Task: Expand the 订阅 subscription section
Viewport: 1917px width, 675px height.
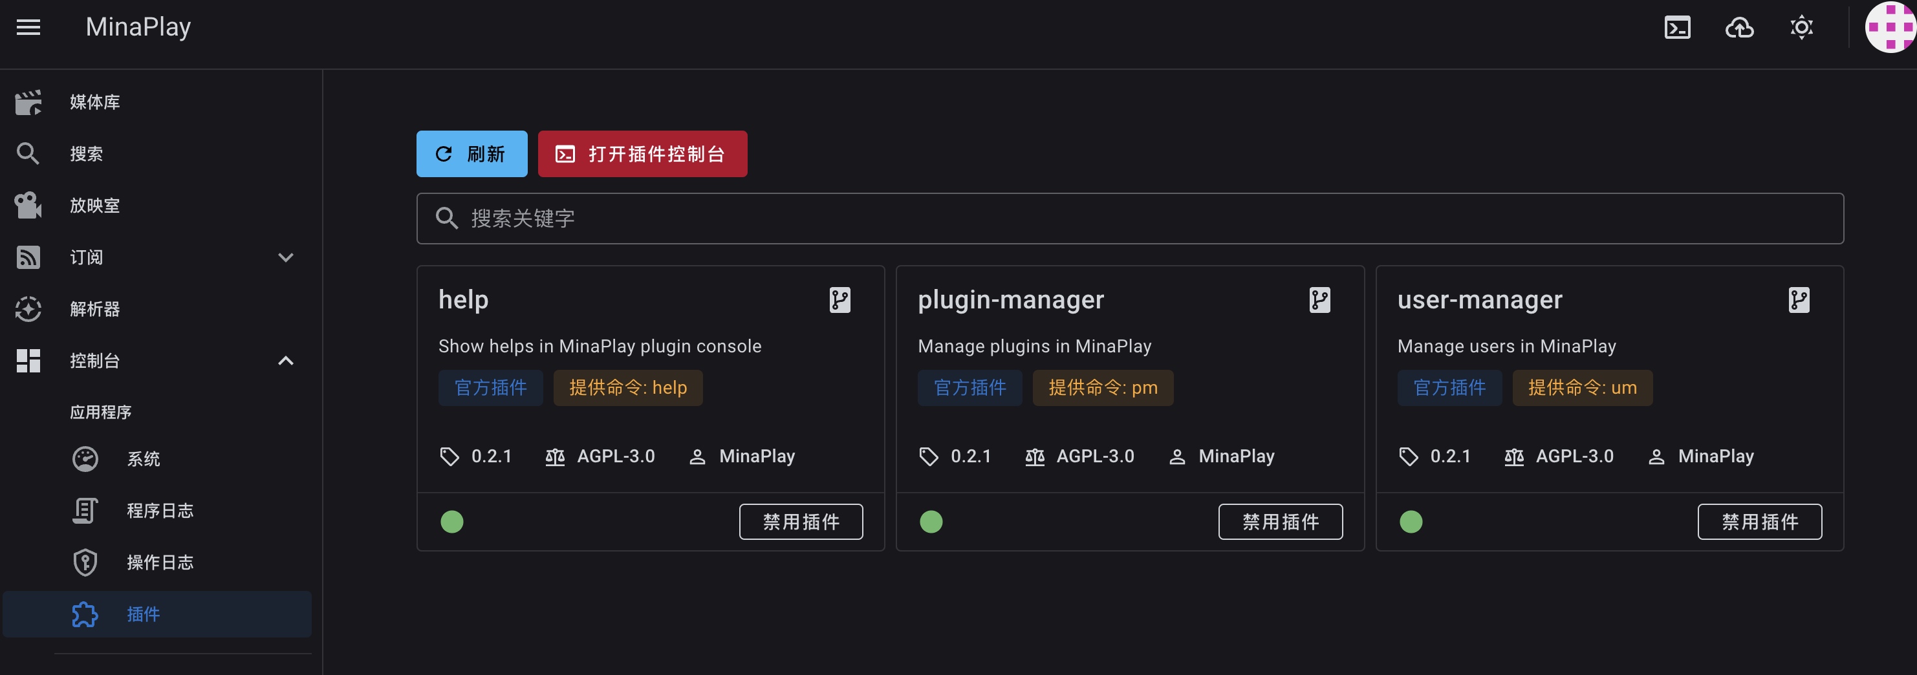Action: pyautogui.click(x=286, y=257)
